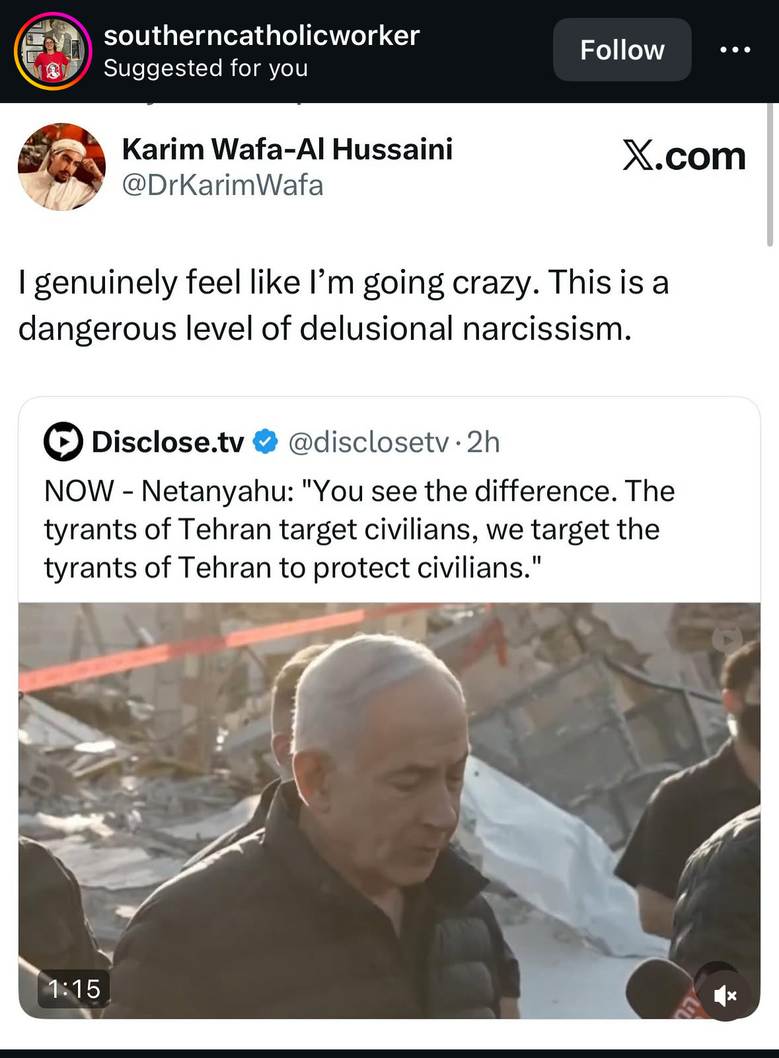Viewport: 779px width, 1058px height.
Task: Click the X.com logo
Action: coord(684,157)
